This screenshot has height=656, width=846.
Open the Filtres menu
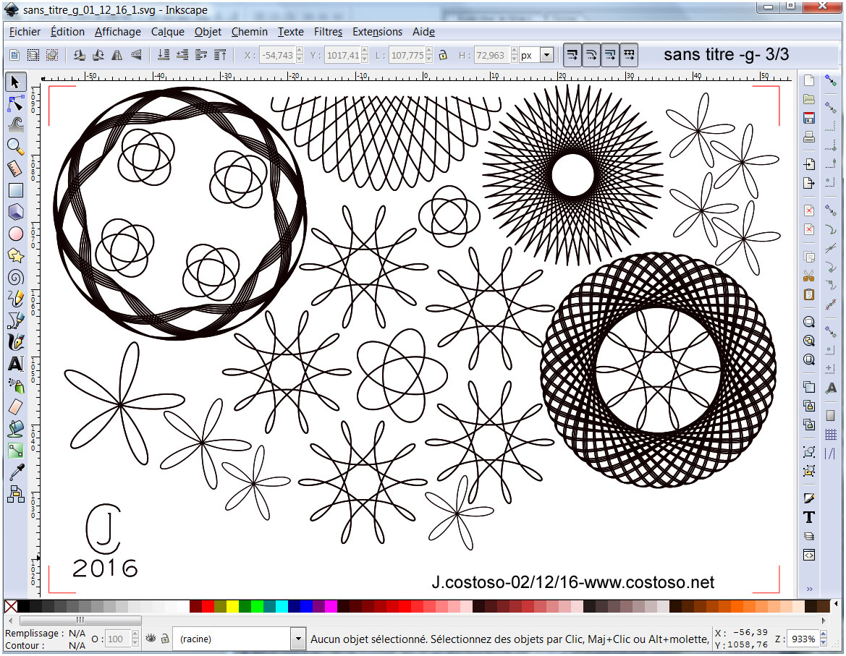(328, 32)
